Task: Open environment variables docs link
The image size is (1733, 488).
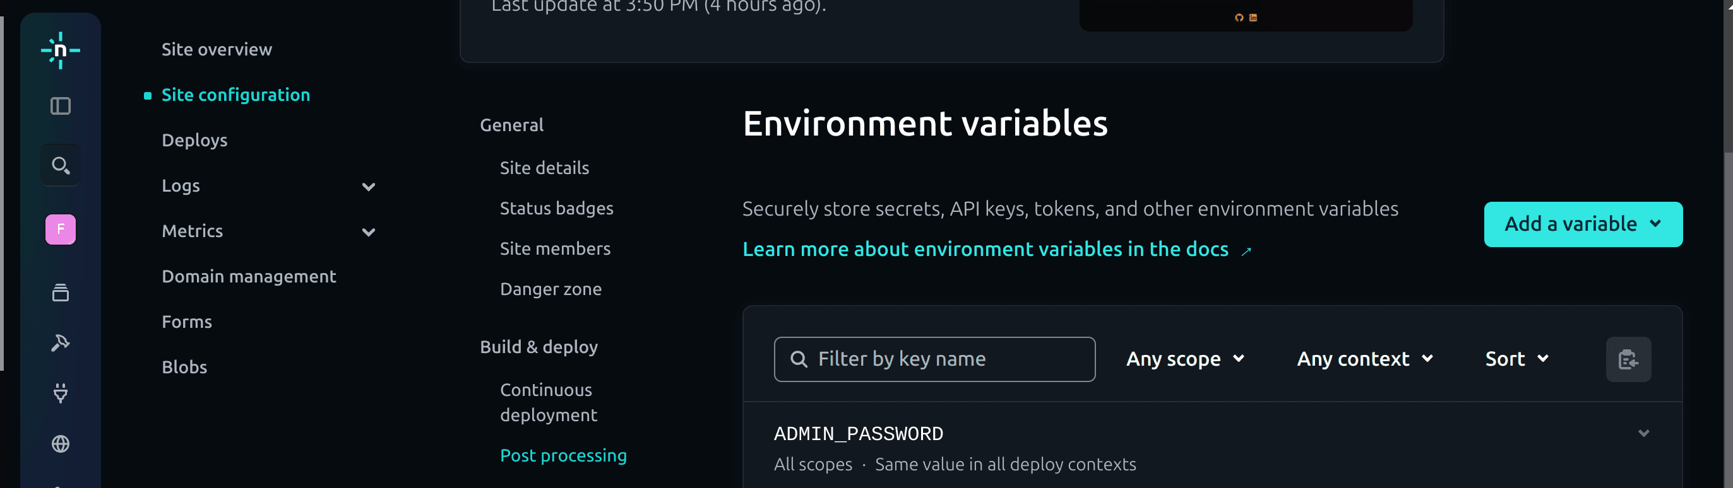Action: (x=985, y=250)
